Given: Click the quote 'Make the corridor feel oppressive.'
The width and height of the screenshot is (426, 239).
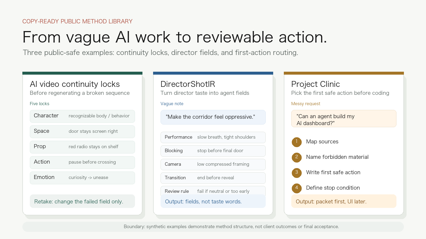Looking at the screenshot, I should pos(210,117).
